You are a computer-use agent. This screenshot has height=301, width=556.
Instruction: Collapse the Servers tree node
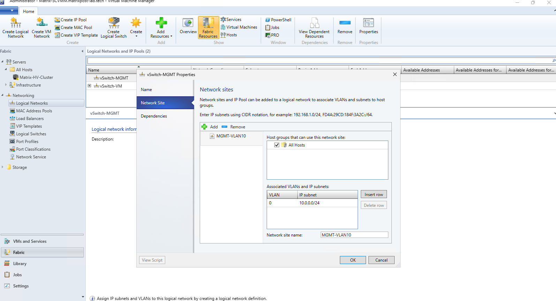click(x=2, y=62)
